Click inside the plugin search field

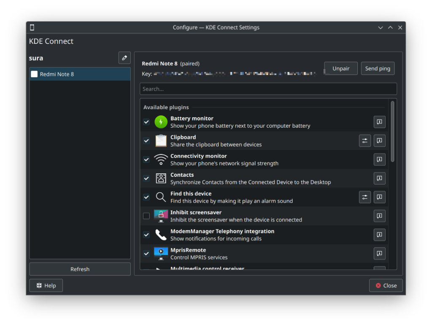click(x=268, y=89)
